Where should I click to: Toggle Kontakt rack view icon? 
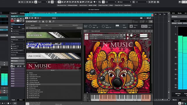pyautogui.click(x=50, y=22)
